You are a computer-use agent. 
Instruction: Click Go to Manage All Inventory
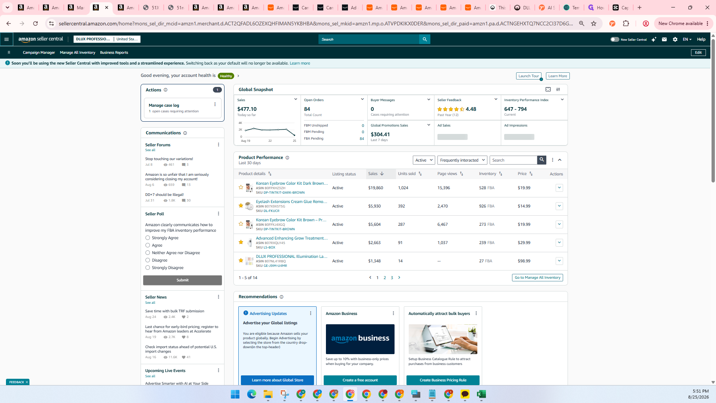[x=537, y=278]
